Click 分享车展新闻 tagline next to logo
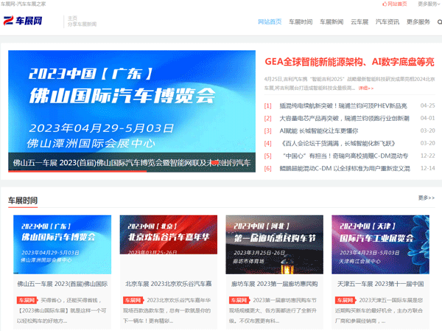 coord(82,24)
